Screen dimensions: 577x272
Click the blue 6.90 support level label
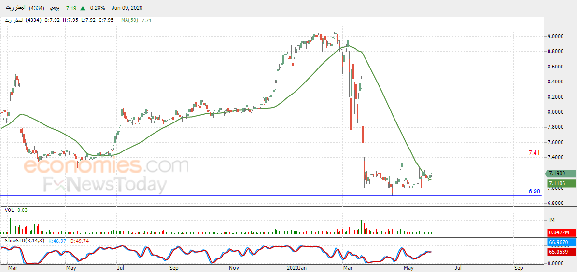tap(535, 191)
